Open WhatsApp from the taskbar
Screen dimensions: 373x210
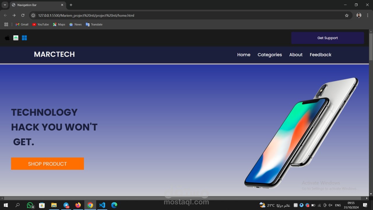coord(30,205)
